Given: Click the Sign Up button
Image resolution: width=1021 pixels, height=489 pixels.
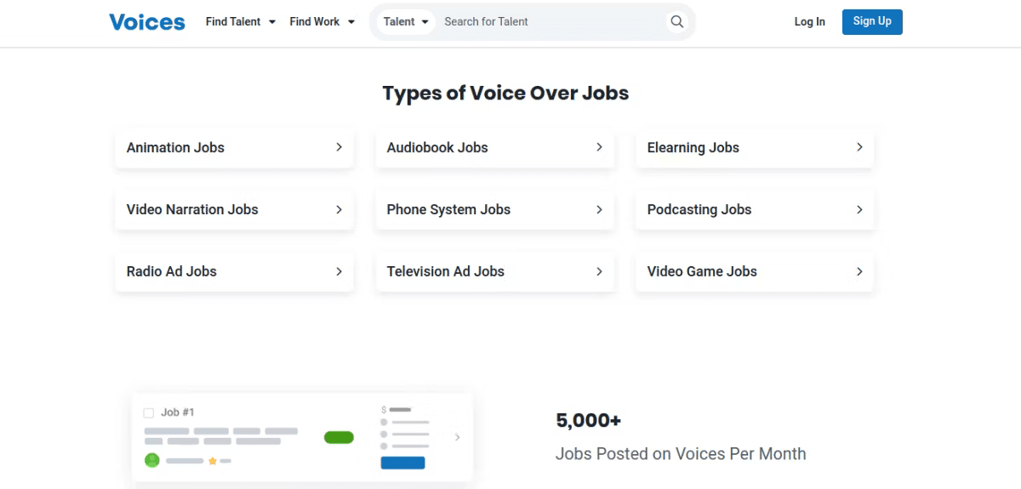Looking at the screenshot, I should point(872,22).
